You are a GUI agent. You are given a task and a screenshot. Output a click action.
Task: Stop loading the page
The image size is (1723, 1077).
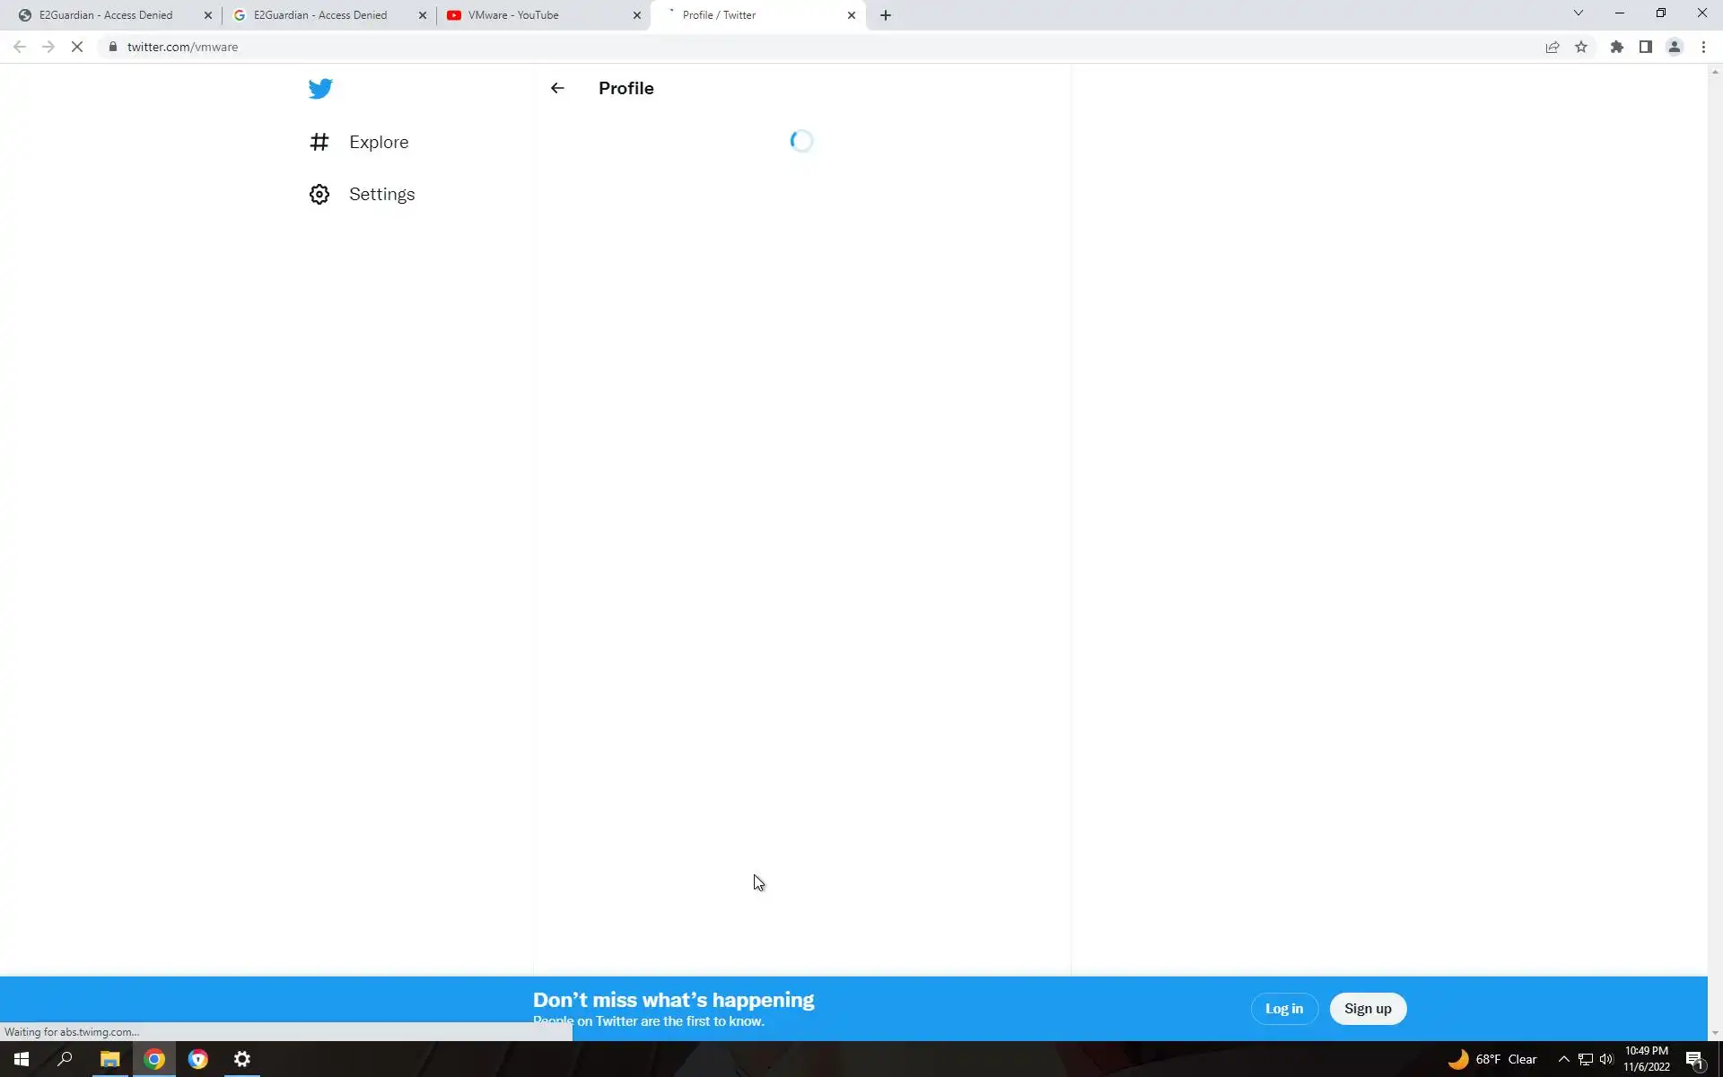[77, 47]
